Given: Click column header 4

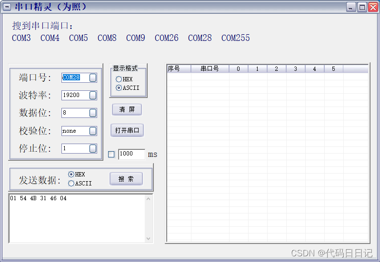Looking at the screenshot, I should [x=315, y=68].
